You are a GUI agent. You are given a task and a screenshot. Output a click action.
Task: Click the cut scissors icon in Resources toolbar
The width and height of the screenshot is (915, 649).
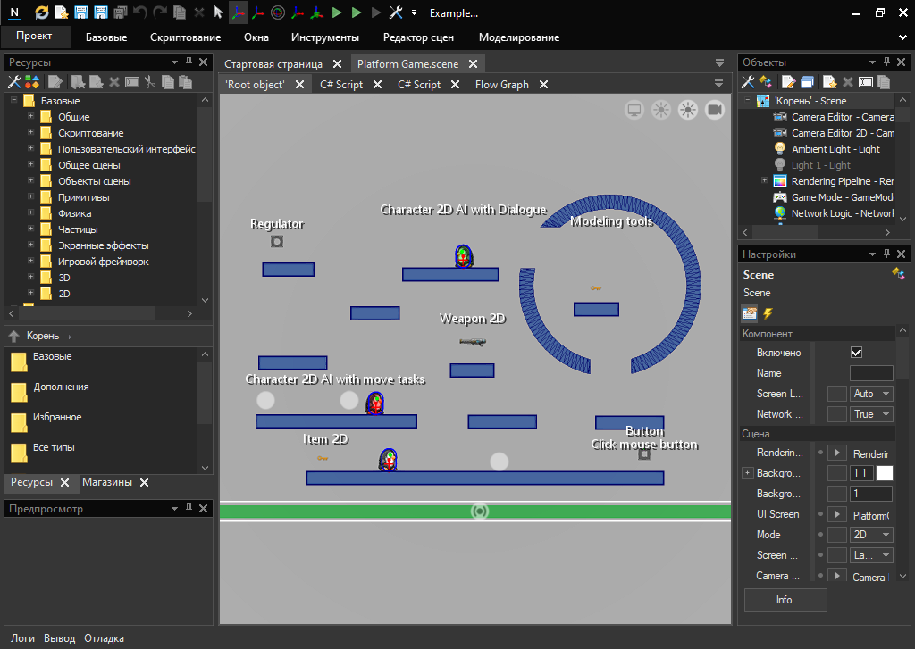click(x=150, y=82)
